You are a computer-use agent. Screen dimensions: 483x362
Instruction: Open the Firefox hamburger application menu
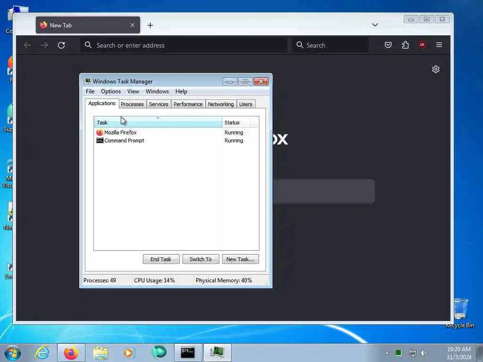point(439,45)
